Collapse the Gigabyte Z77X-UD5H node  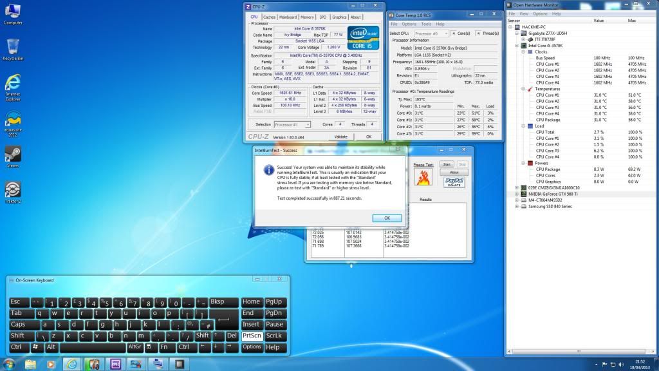coord(517,33)
